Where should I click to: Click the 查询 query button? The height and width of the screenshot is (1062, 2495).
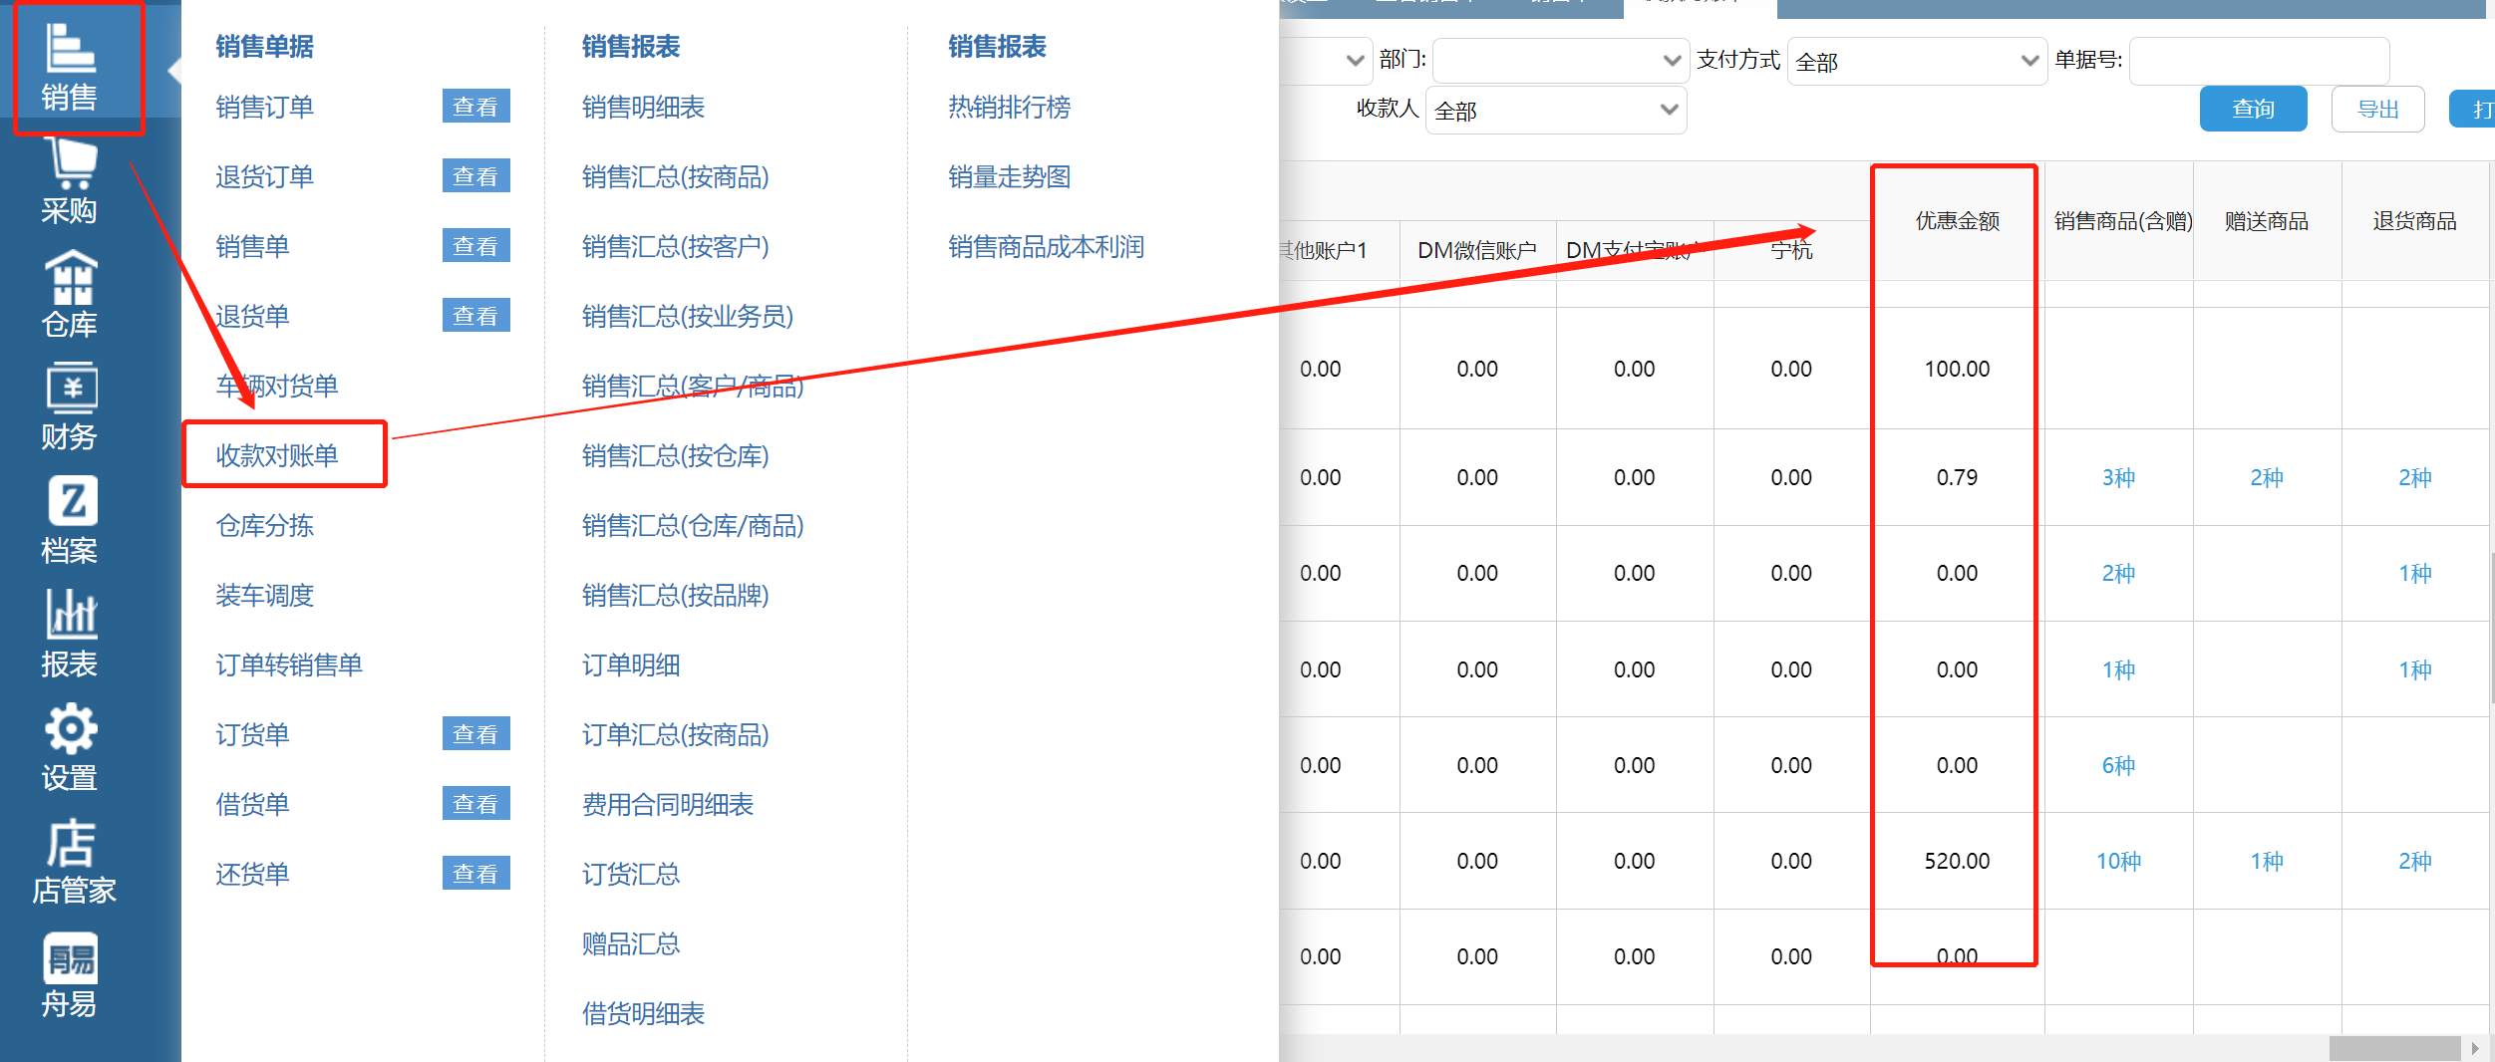click(2253, 109)
